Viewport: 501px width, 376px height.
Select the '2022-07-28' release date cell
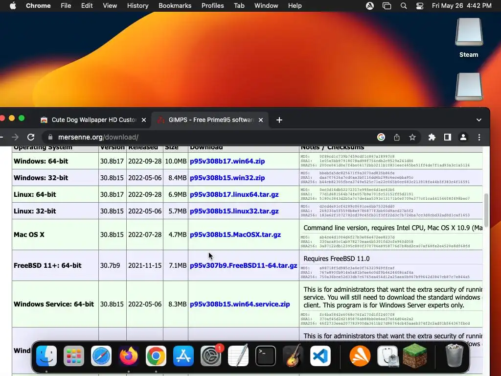[x=145, y=235]
